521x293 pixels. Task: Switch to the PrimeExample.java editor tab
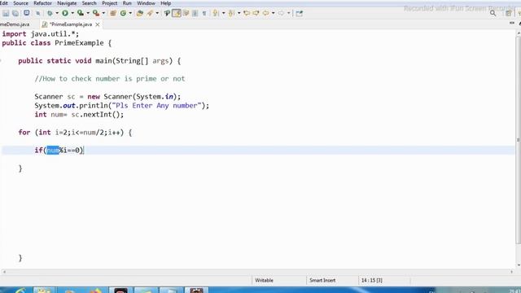(71, 24)
